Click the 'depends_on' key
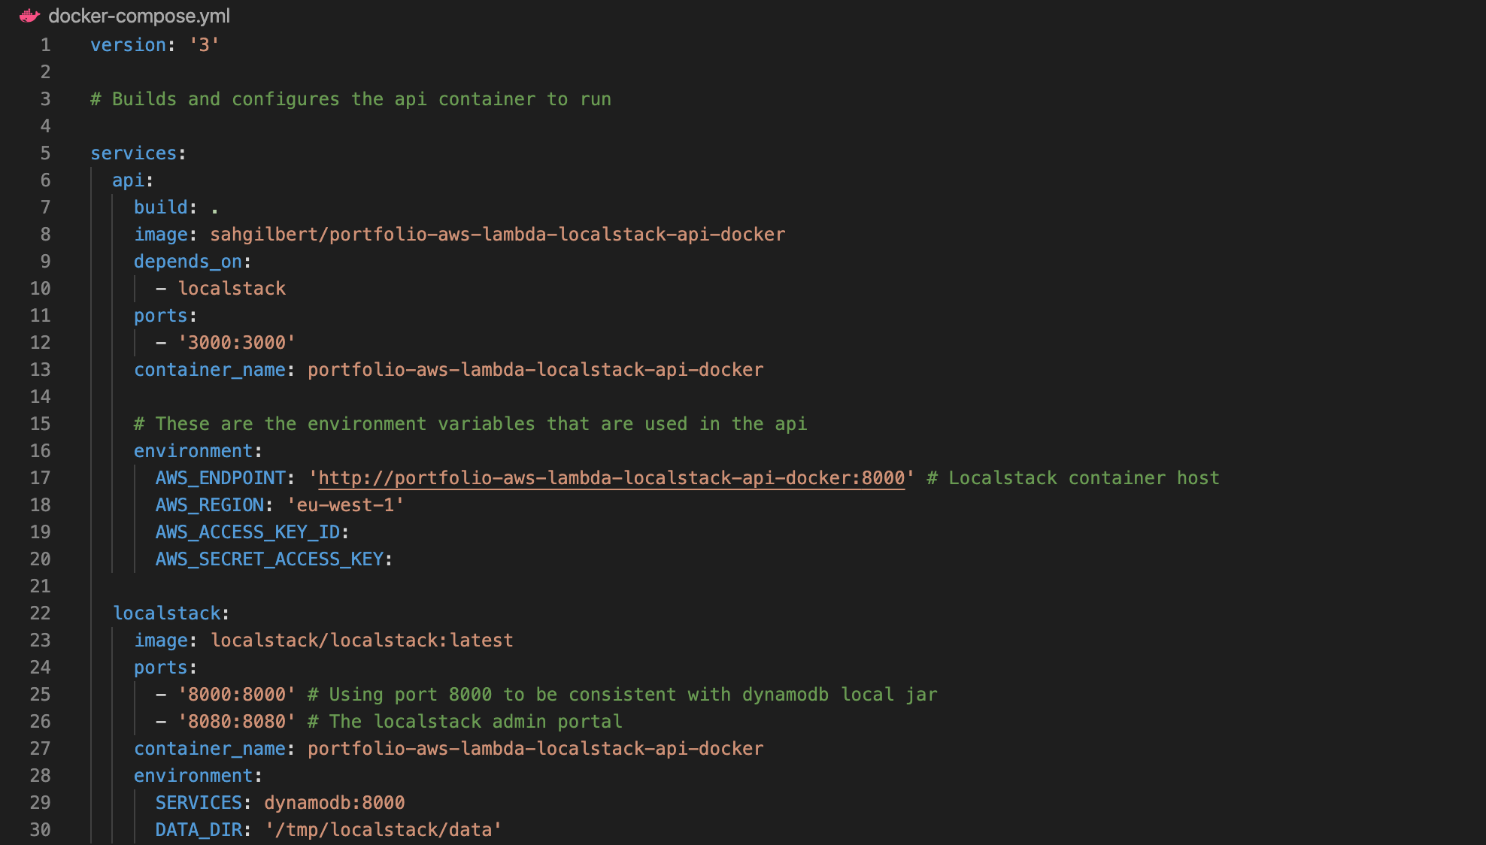The width and height of the screenshot is (1486, 845). [187, 262]
